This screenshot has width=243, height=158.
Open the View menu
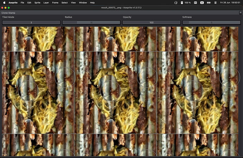click(x=73, y=2)
